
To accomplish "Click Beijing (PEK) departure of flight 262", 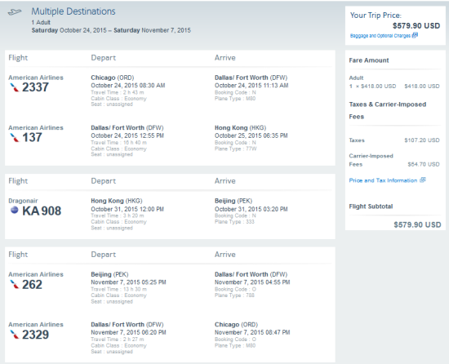I will tap(109, 274).
